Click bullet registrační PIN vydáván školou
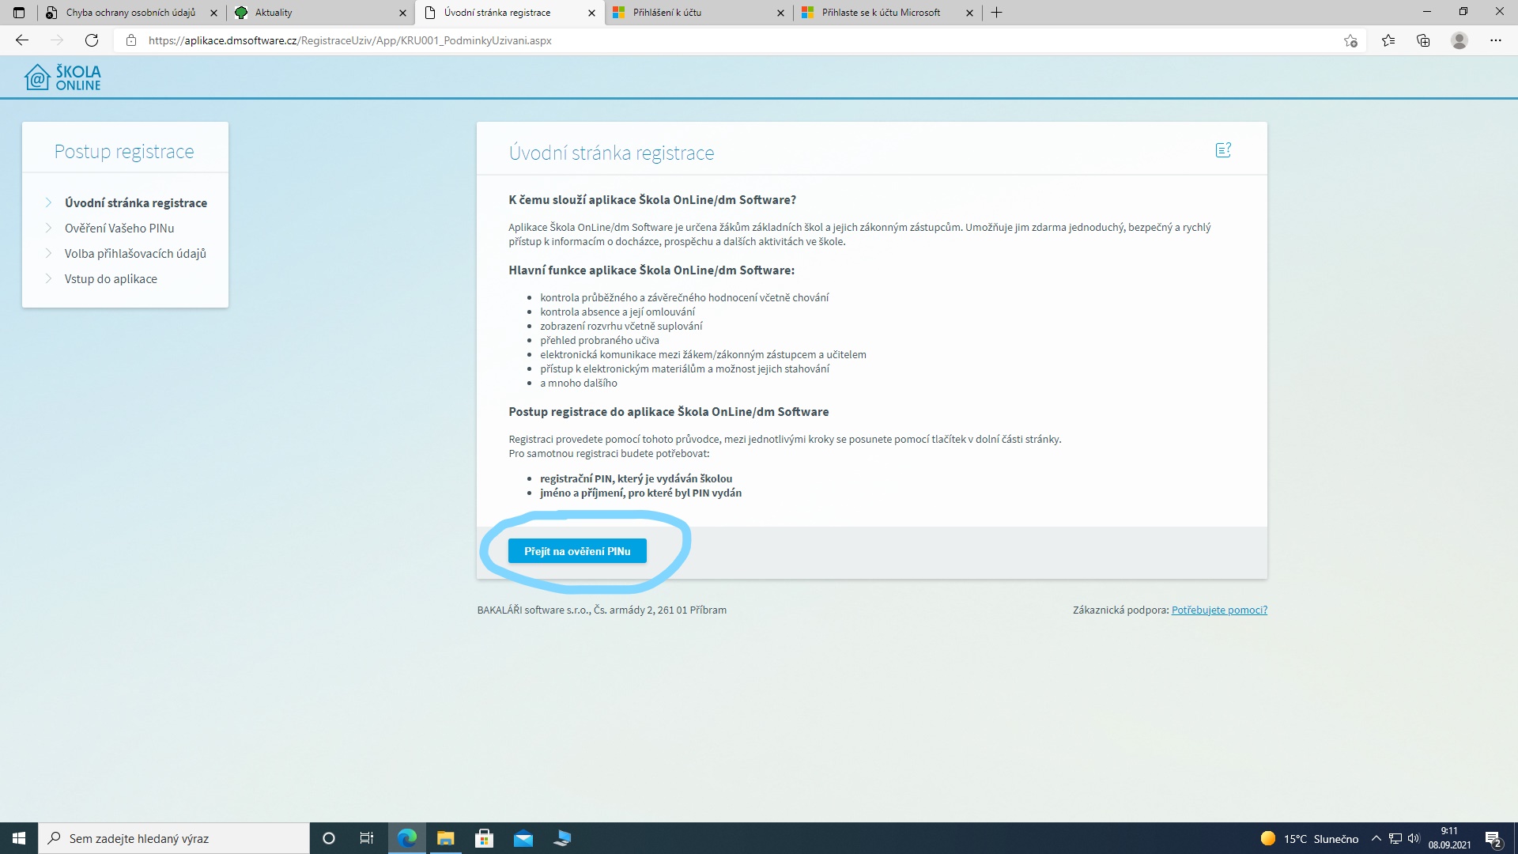The width and height of the screenshot is (1518, 854). point(636,478)
